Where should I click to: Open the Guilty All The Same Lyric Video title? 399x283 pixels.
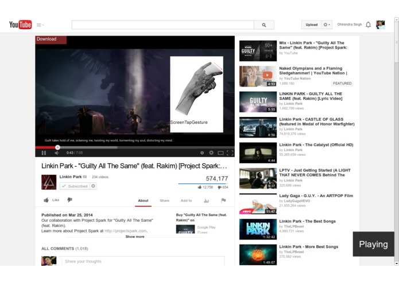pyautogui.click(x=311, y=96)
